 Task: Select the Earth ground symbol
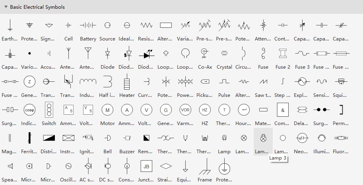[x=10, y=25]
